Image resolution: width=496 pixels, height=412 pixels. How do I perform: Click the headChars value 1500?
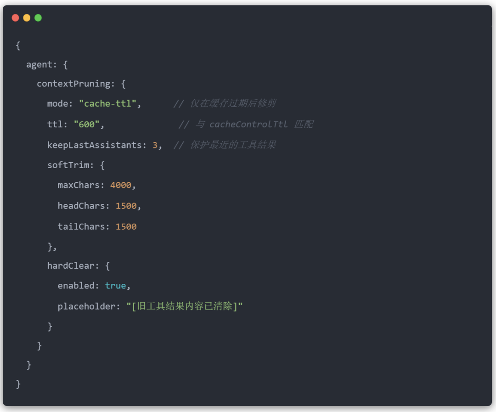pyautogui.click(x=126, y=206)
